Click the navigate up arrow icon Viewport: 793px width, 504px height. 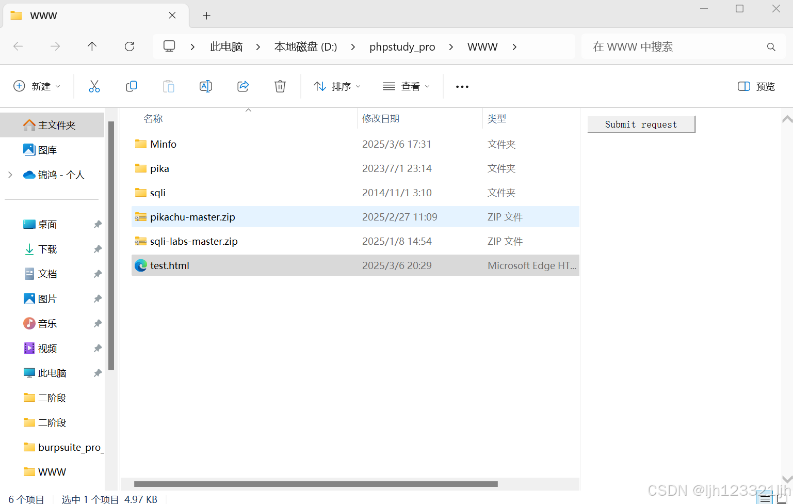[x=92, y=46]
